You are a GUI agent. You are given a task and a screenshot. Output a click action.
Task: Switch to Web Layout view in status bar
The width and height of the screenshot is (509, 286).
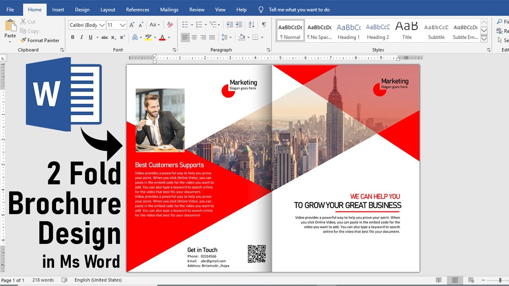(471, 280)
